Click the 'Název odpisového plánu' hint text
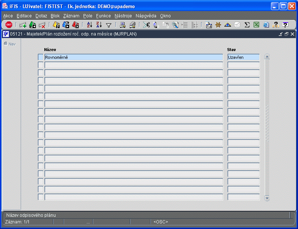The height and width of the screenshot is (229, 298). (x=31, y=215)
